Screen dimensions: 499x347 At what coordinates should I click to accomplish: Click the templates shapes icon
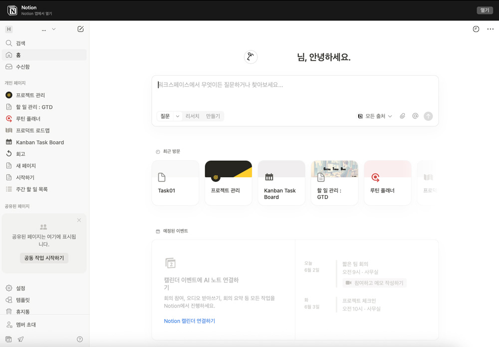click(9, 300)
